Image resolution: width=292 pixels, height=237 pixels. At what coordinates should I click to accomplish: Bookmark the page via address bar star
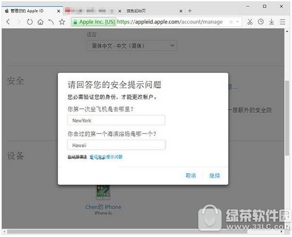pos(231,22)
